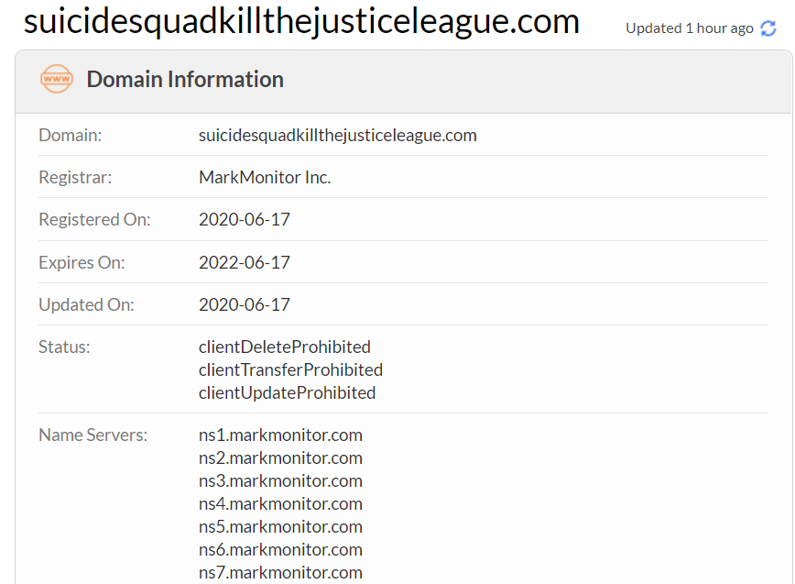Click the clientUpdateProhibited status
Viewport: 795px width, 584px height.
pyautogui.click(x=287, y=392)
